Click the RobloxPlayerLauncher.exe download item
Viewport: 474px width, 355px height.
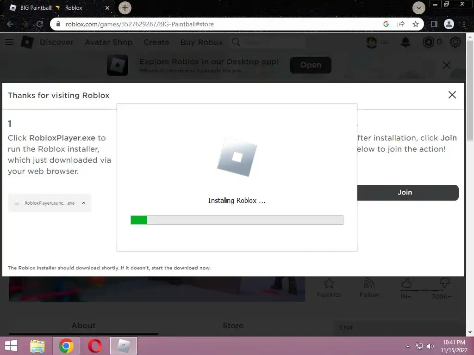(50, 203)
